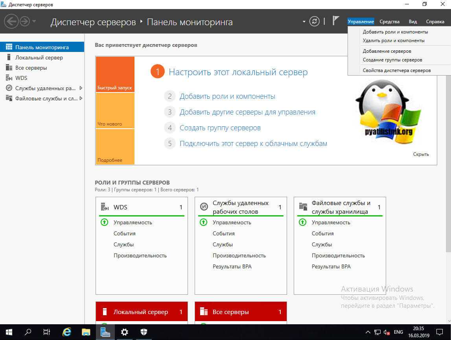451x340 pixels.
Task: Select 'Все серверы' in the sidebar
Action: point(31,68)
